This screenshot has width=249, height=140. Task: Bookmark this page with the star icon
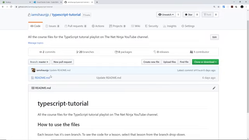click(x=219, y=7)
